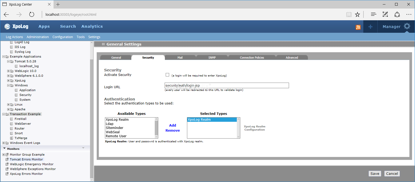Expand the Apache tree node
The height and width of the screenshot is (182, 415).
tap(8, 109)
